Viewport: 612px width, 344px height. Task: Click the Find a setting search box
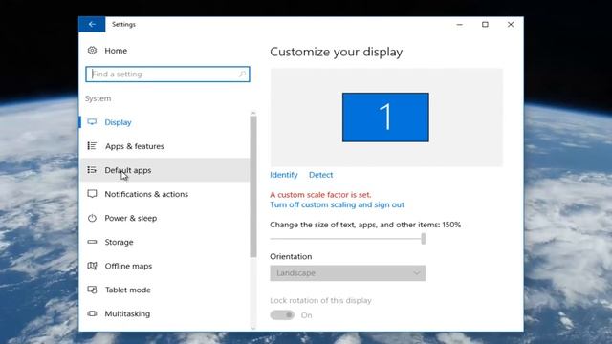point(167,75)
